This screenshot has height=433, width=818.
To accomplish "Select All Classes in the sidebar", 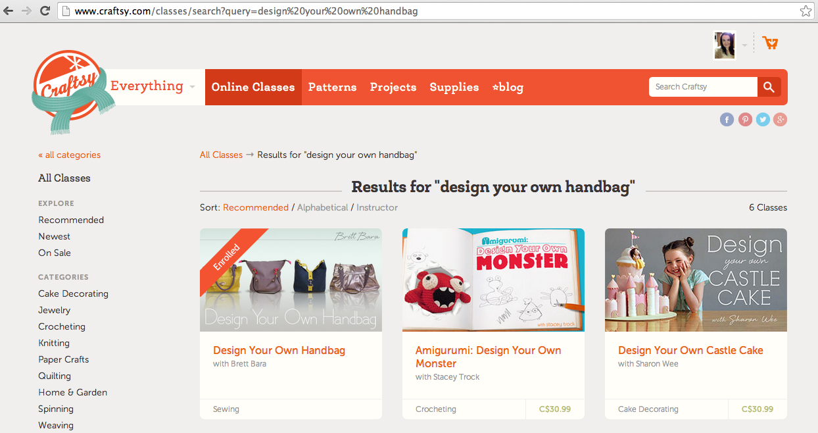I will coord(64,178).
